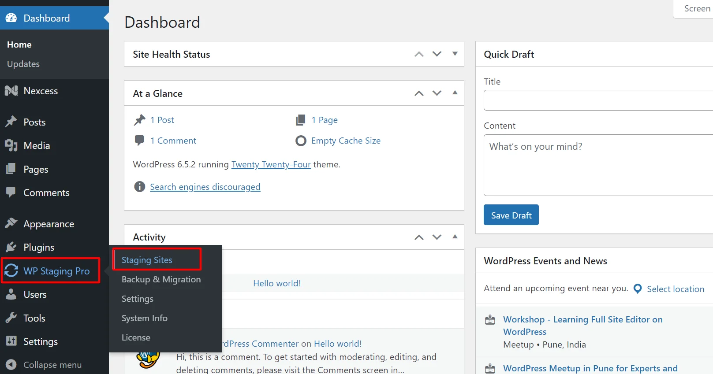Click the Appearance paintbrush icon

click(x=11, y=223)
